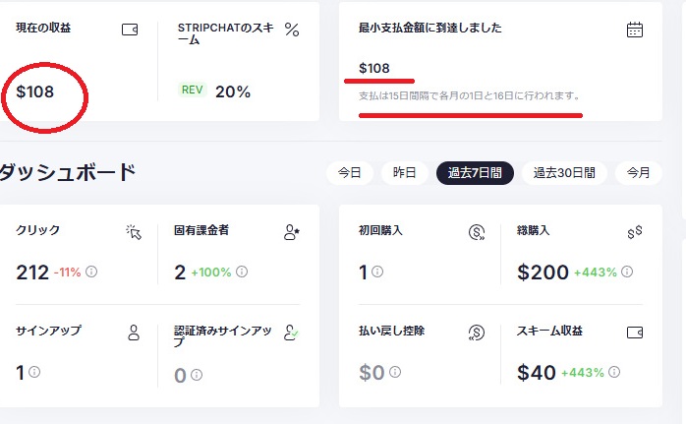686x424 pixels.
Task: Open the calendar icon in the payout card
Action: point(634,30)
